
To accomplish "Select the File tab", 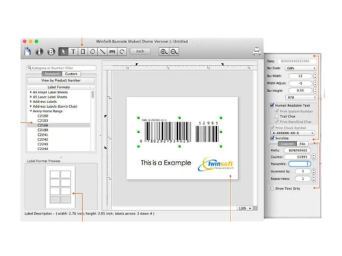I will (302, 144).
